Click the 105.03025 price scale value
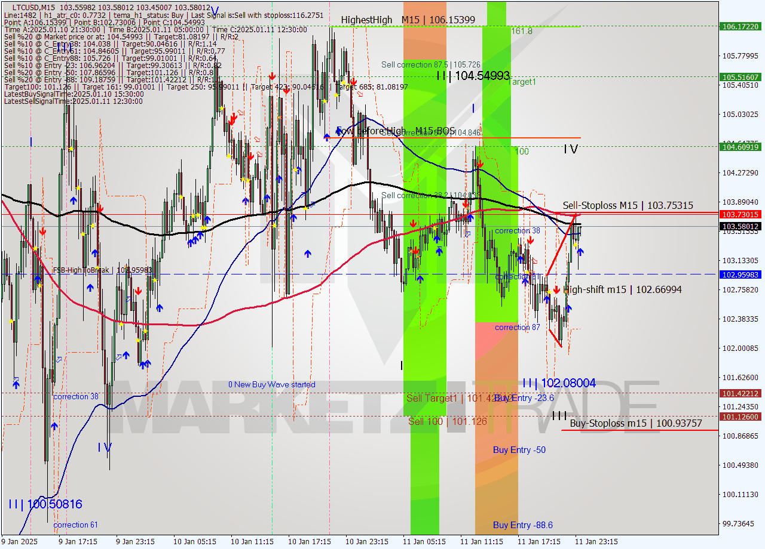The height and width of the screenshot is (549, 765). (740, 114)
